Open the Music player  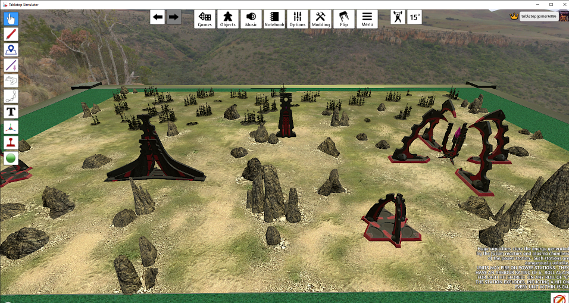coord(251,19)
